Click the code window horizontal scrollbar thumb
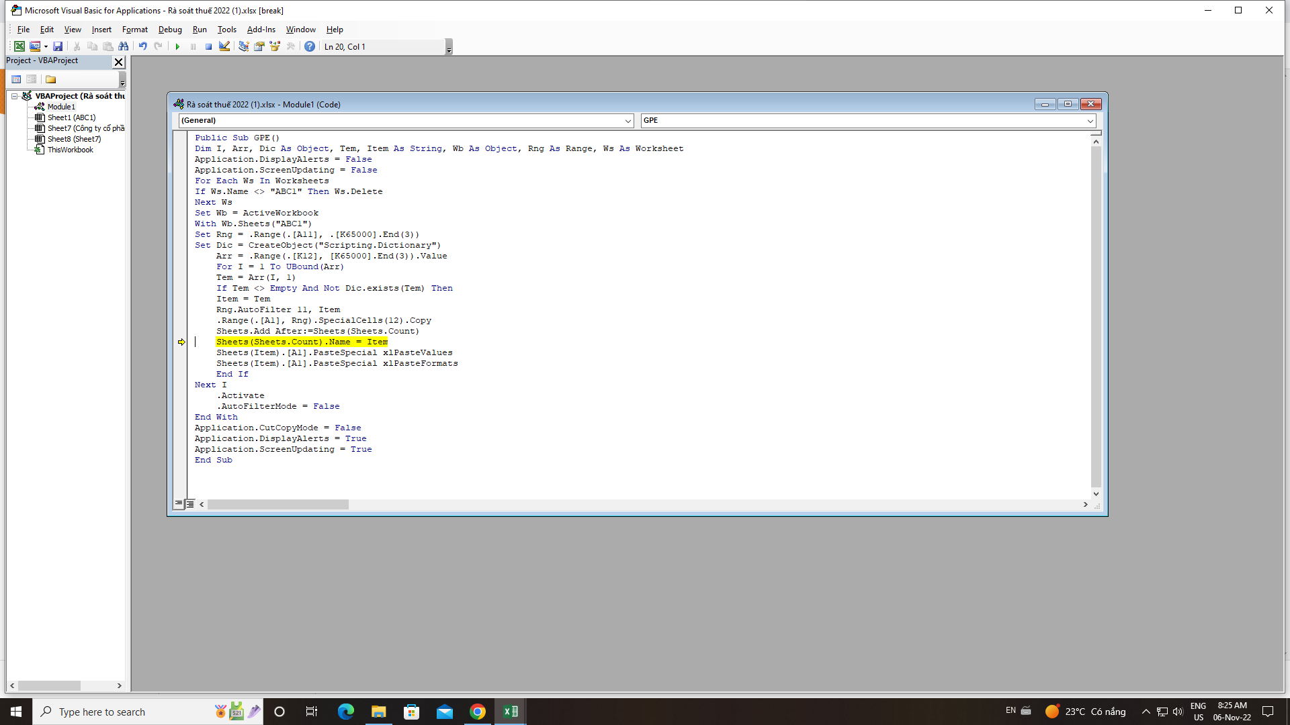 pos(277,505)
